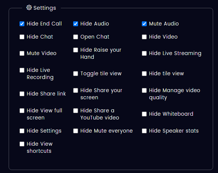Uncheck the Hide End Call checkbox
The image size is (218, 173).
(22, 24)
